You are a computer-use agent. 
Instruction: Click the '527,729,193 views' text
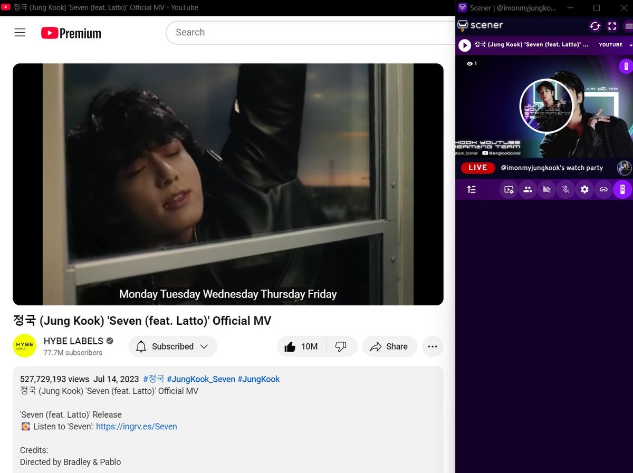tap(54, 379)
